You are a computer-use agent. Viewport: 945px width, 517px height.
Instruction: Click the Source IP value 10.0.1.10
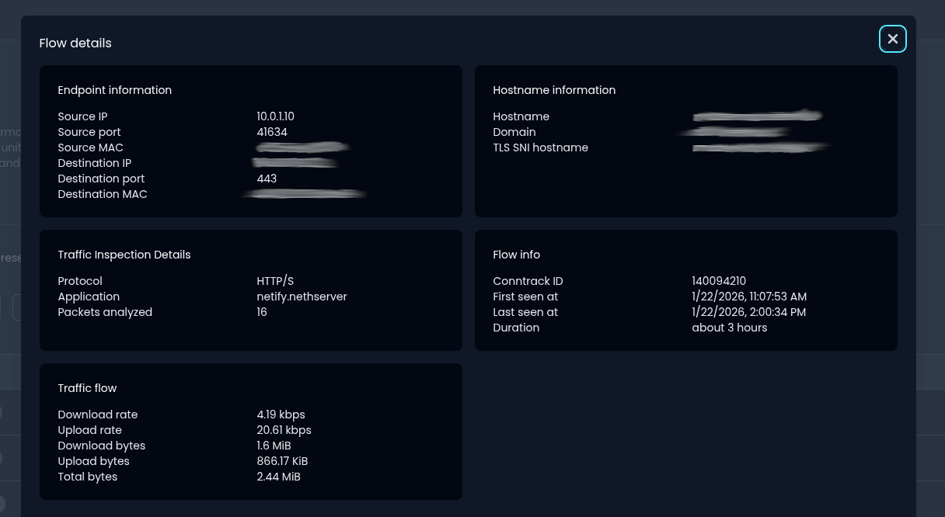coord(275,116)
